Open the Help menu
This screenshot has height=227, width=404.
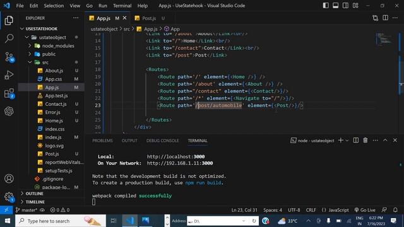pyautogui.click(x=143, y=6)
